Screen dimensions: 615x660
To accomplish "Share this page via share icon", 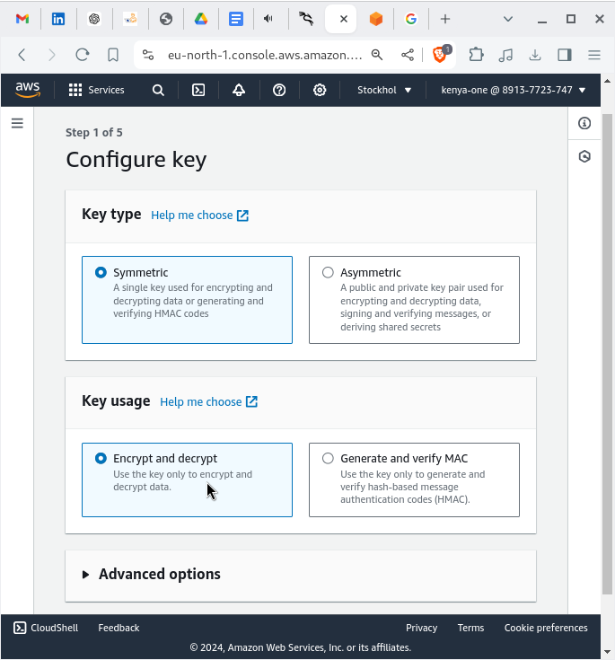I will coord(408,55).
